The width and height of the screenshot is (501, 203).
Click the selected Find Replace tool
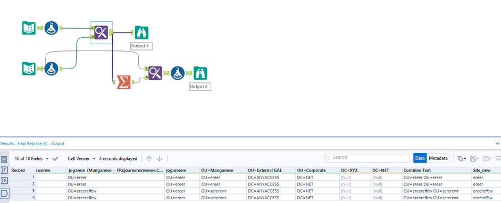[x=101, y=32]
